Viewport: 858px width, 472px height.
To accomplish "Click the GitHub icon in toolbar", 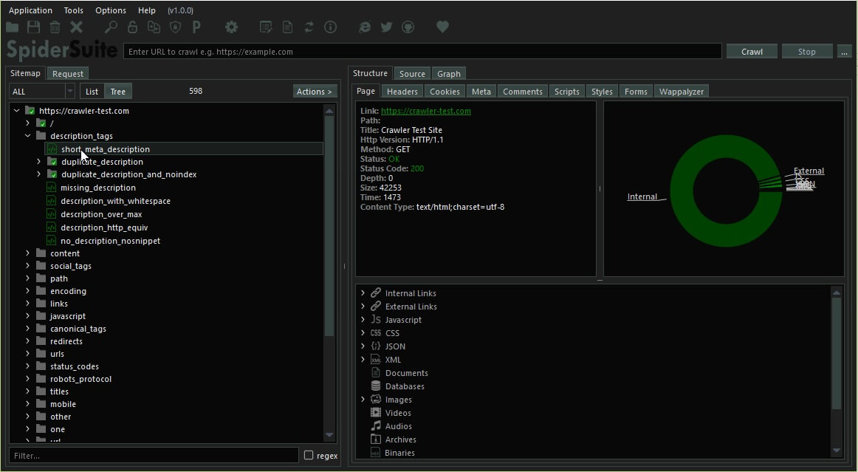I will [408, 27].
